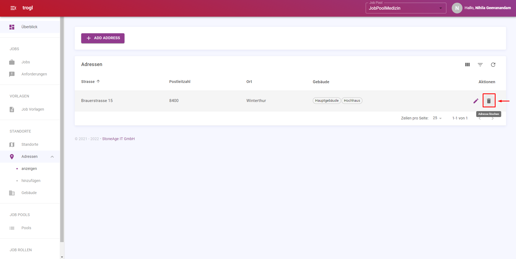Click the Hochhaus chip

pyautogui.click(x=352, y=101)
